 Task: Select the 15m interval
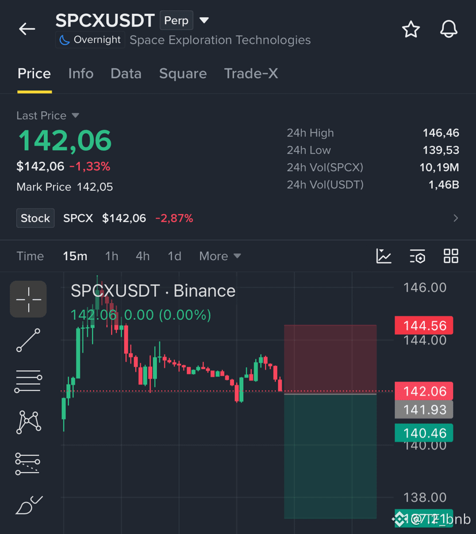pyautogui.click(x=75, y=256)
